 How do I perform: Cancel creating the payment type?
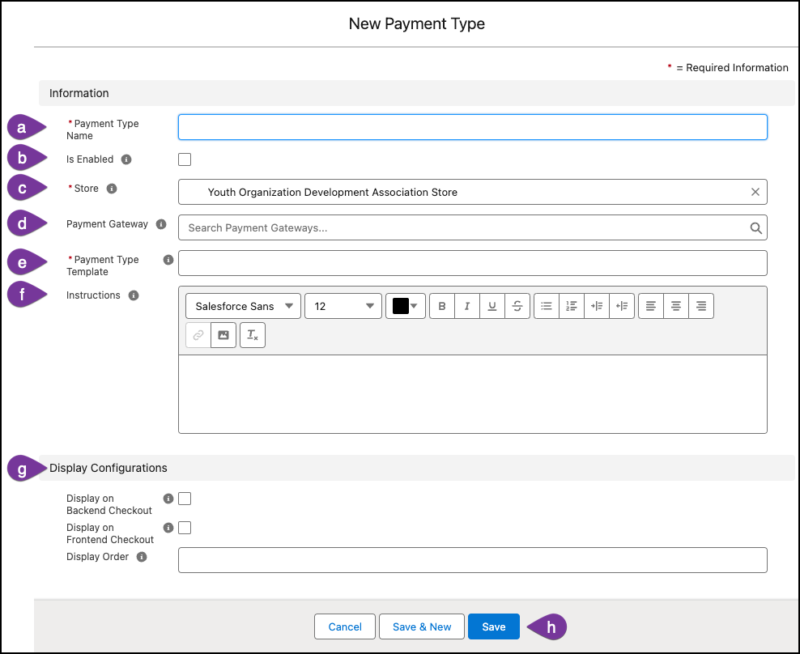coord(344,626)
